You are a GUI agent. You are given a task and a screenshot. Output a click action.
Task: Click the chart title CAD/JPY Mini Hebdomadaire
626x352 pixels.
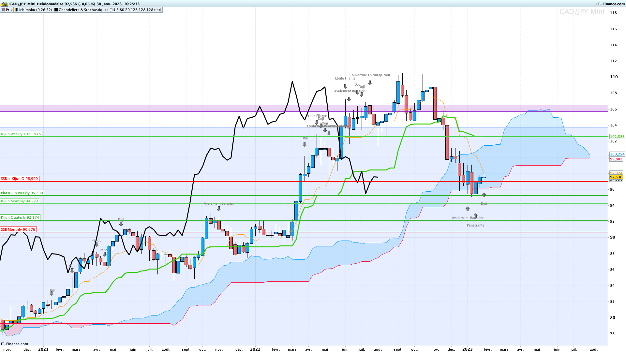tap(37, 4)
